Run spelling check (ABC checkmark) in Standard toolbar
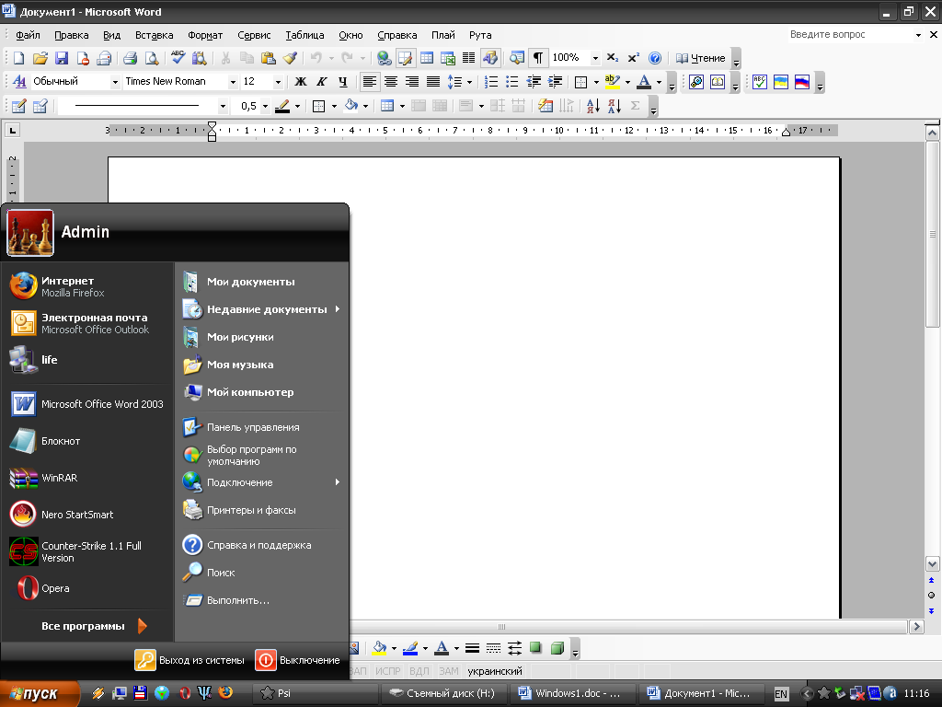 point(178,58)
